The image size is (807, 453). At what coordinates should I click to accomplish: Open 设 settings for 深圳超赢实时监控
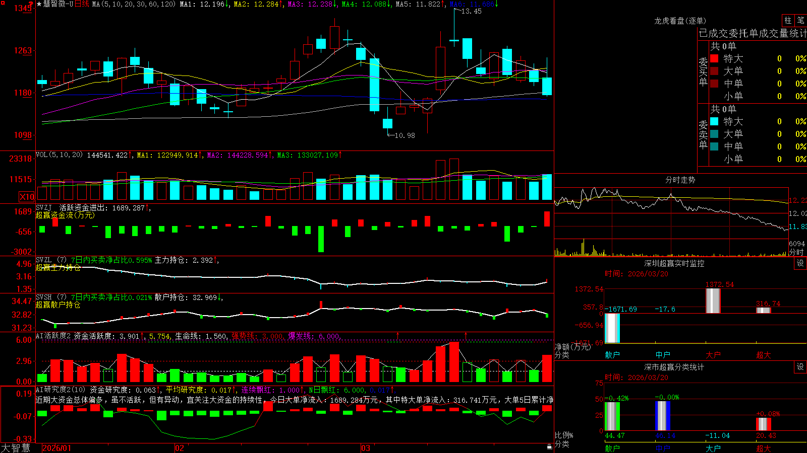click(x=800, y=263)
